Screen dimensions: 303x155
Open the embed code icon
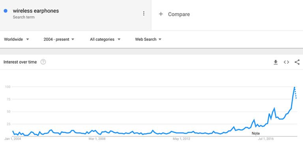[286, 62]
